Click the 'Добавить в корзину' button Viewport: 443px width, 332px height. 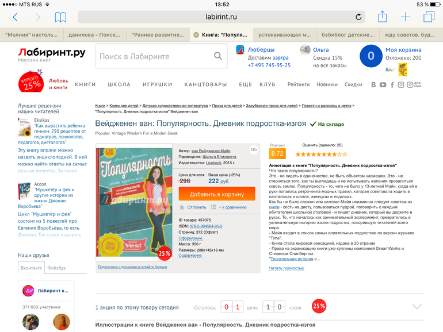tap(217, 194)
